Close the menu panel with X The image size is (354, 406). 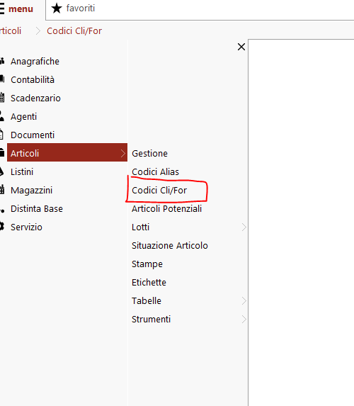(241, 47)
